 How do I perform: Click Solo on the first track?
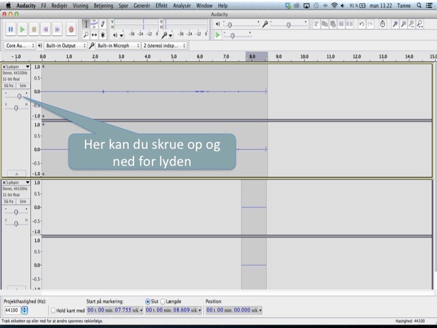(x=22, y=86)
